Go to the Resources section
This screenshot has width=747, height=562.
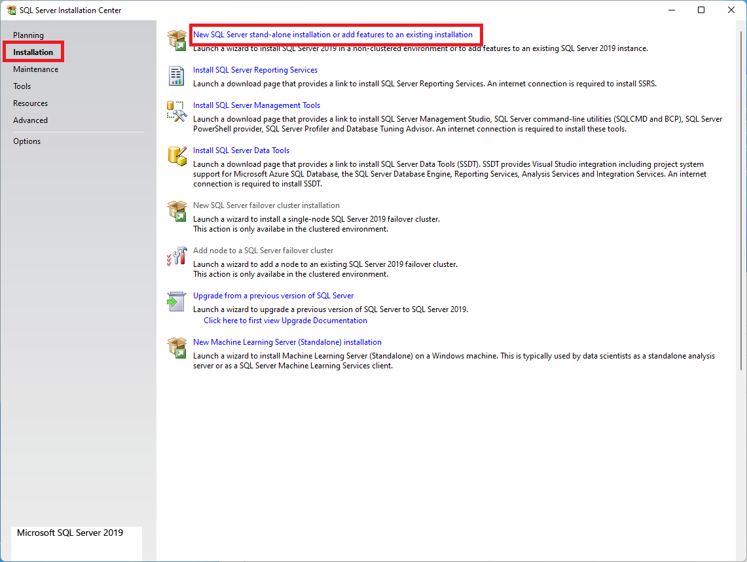pyautogui.click(x=31, y=103)
